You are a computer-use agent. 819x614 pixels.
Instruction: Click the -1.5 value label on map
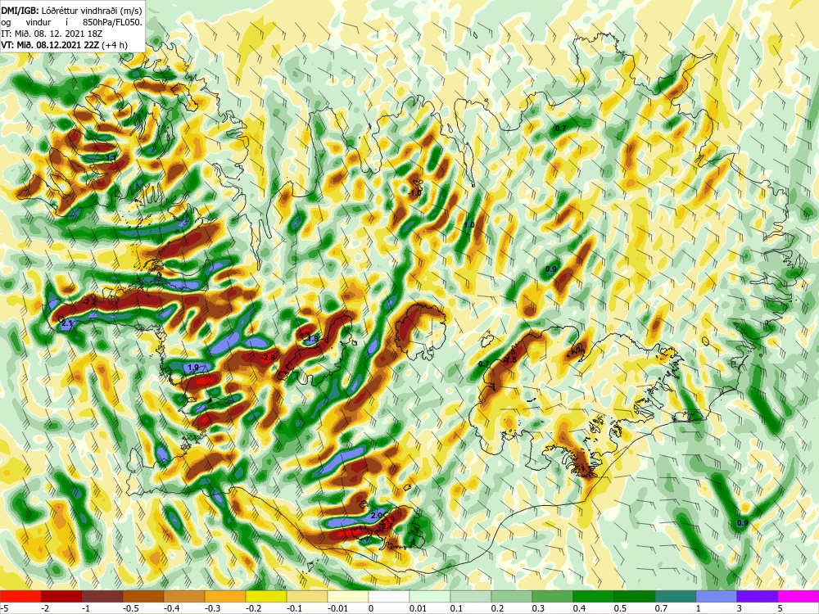[x=509, y=360]
